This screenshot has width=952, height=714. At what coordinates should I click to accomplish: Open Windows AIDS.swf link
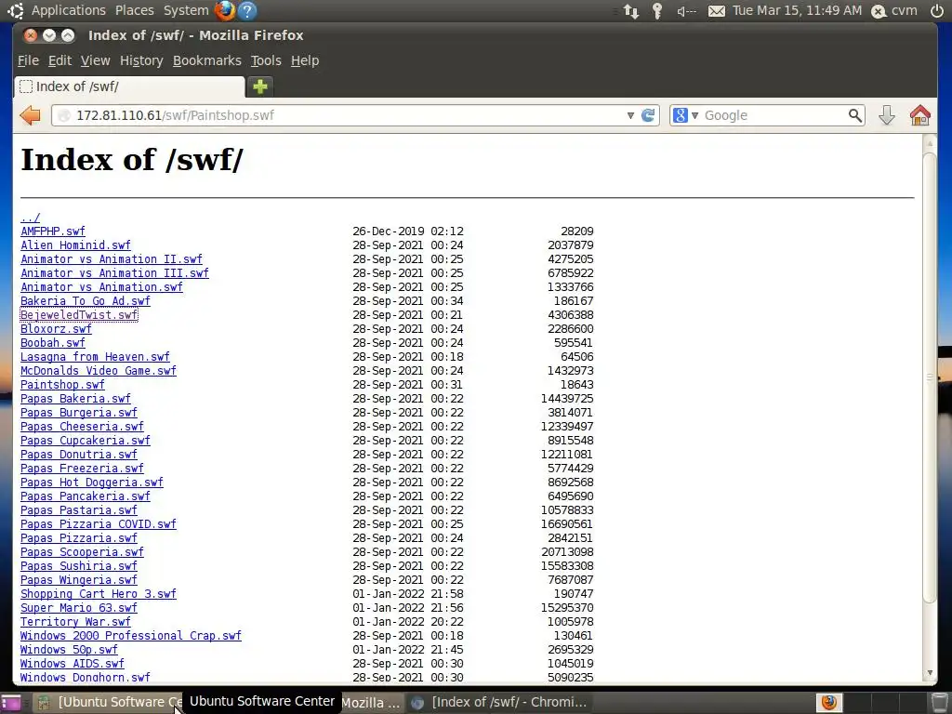pyautogui.click(x=73, y=664)
